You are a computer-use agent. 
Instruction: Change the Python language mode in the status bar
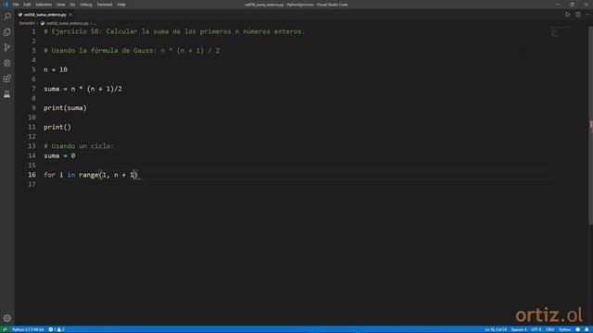(564, 329)
